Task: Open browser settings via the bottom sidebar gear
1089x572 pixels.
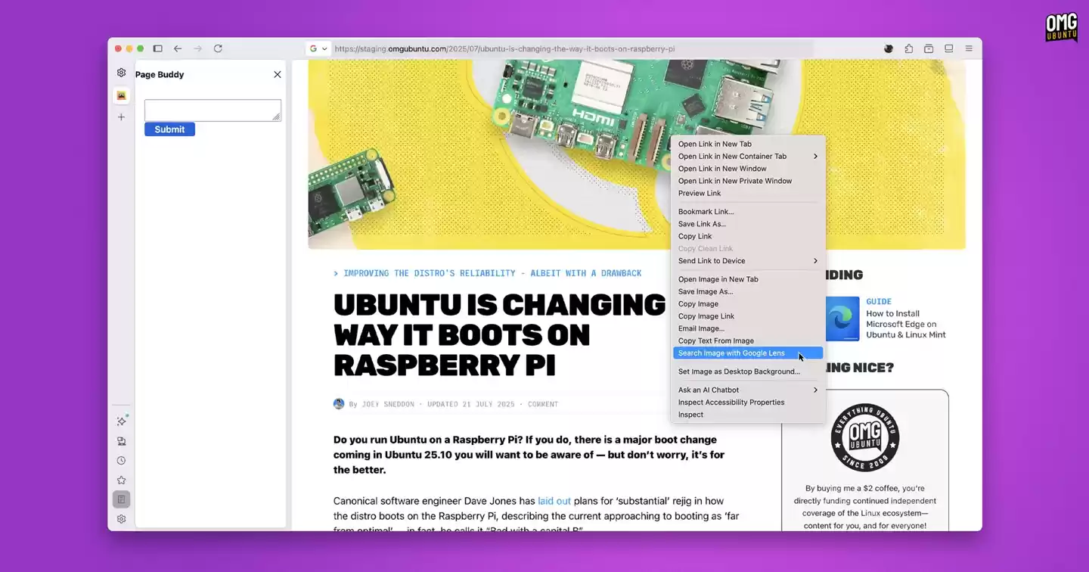Action: 121,518
